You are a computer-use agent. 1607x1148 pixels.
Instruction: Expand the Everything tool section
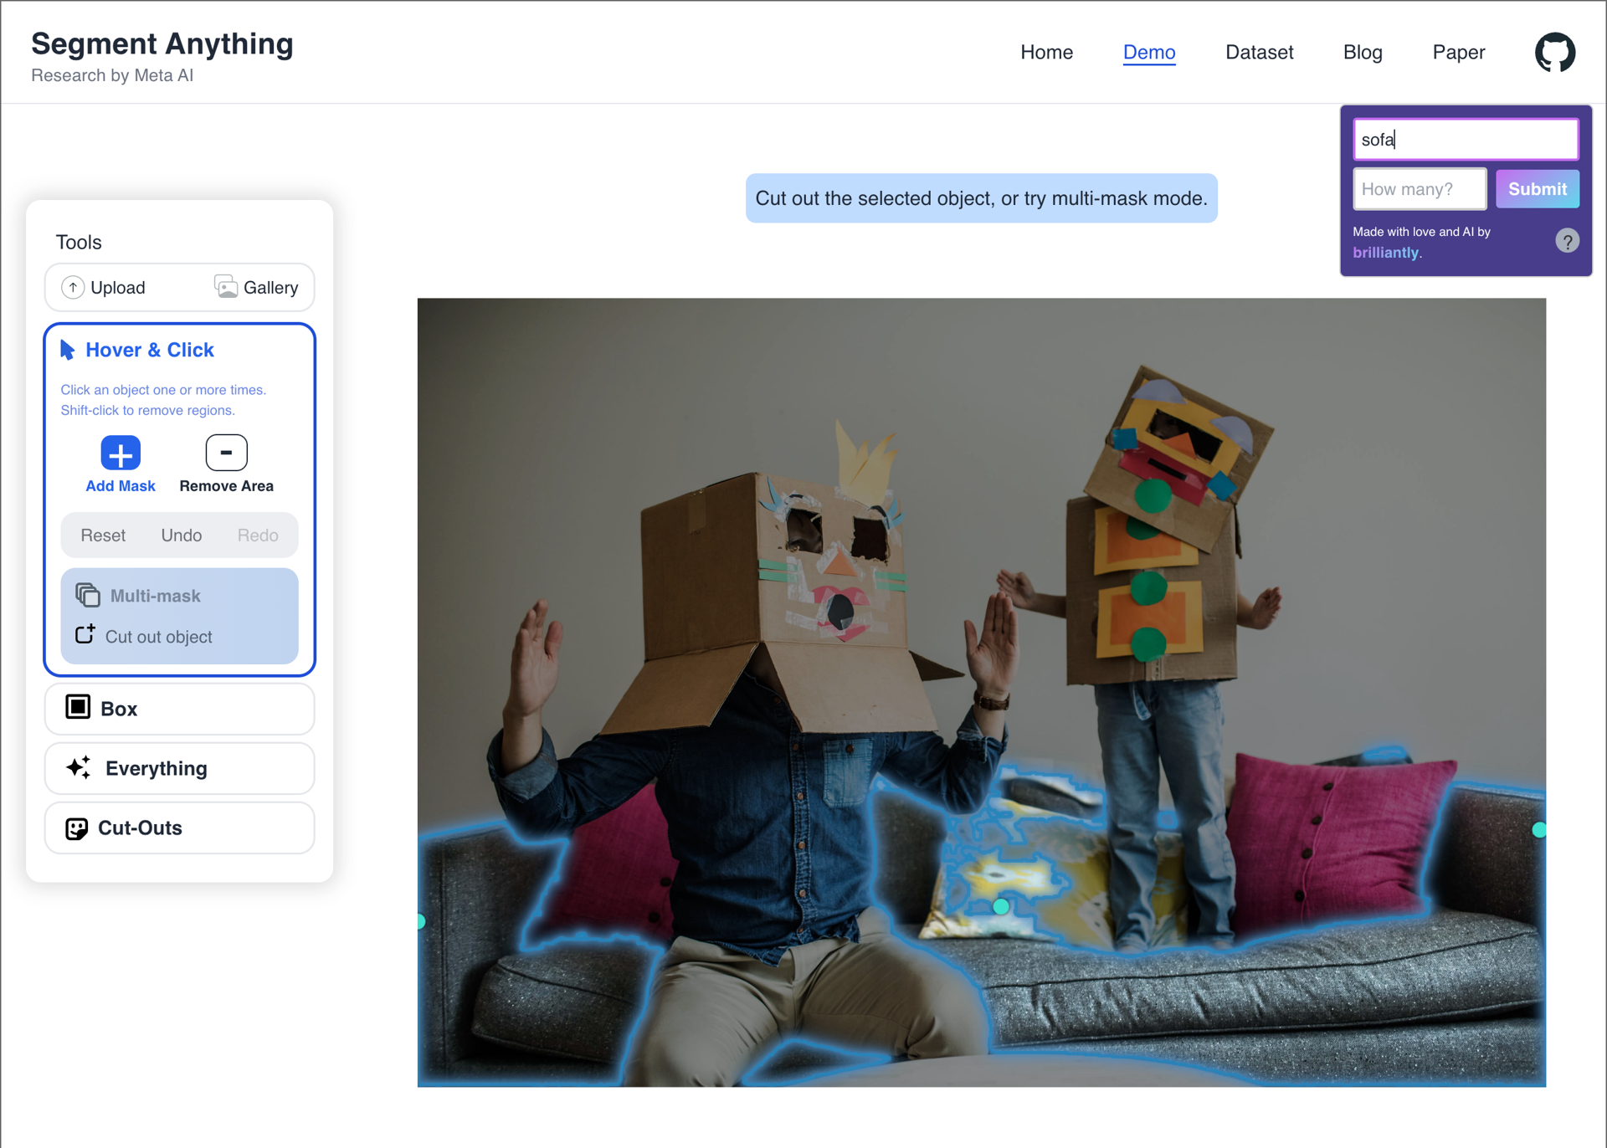tap(179, 768)
